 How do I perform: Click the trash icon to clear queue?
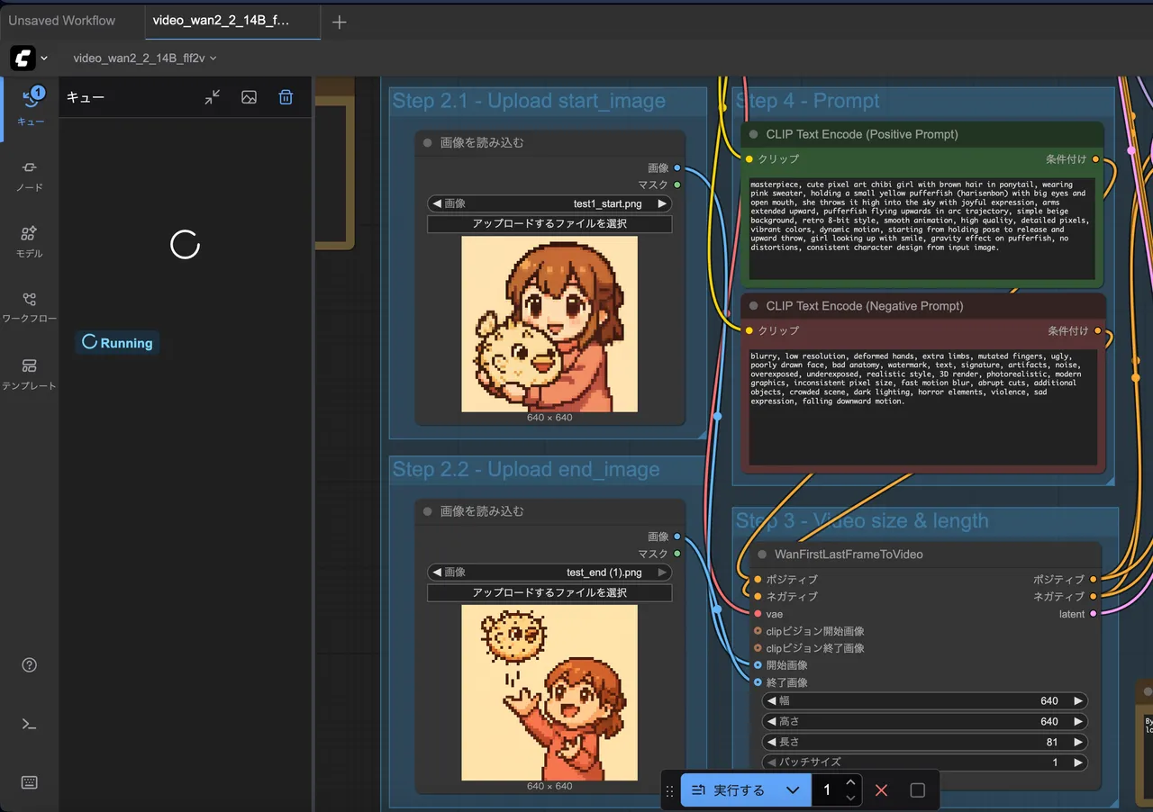(286, 97)
